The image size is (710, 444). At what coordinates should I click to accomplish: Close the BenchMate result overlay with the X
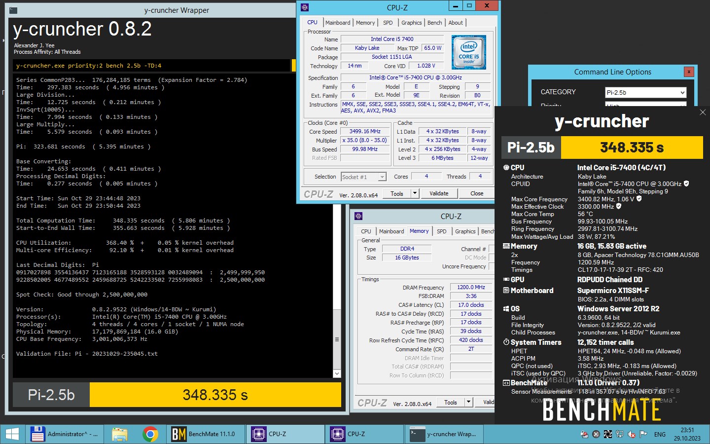click(x=703, y=112)
